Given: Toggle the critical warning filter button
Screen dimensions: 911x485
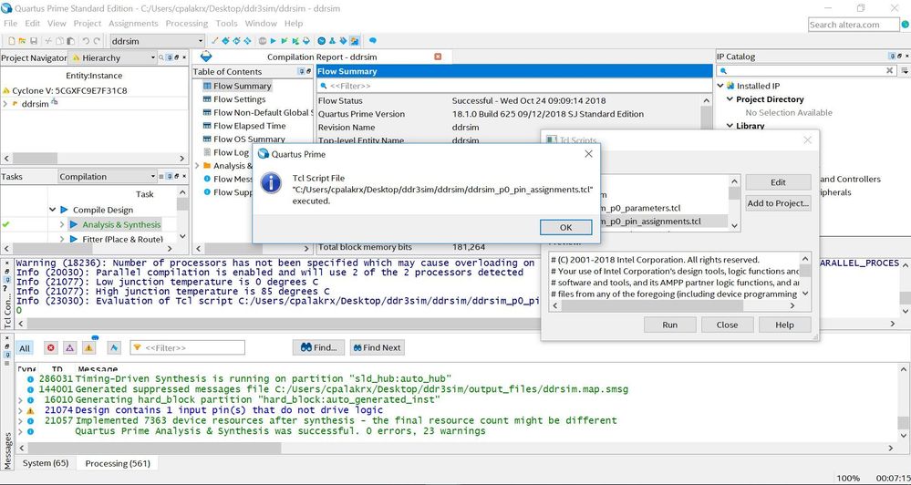Looking at the screenshot, I should coord(70,347).
